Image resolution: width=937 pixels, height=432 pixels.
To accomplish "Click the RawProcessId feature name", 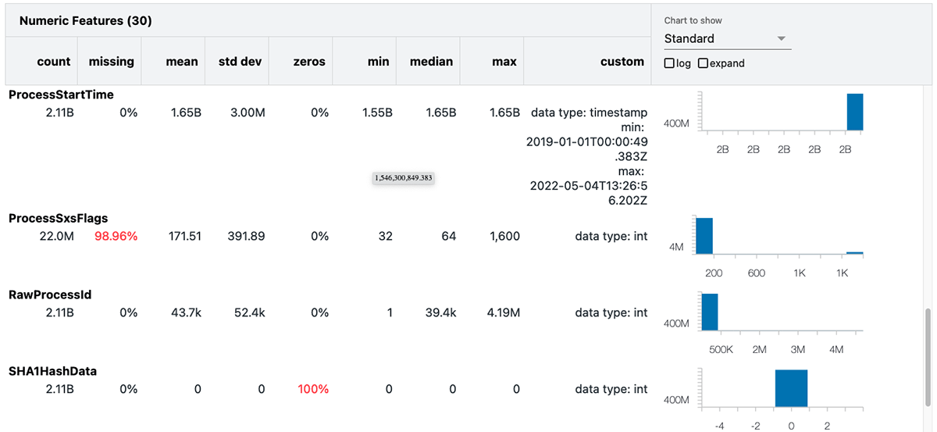I will 50,295.
